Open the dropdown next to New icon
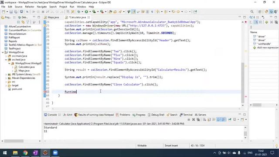This screenshot has height=157, width=279. (x=7, y=12)
